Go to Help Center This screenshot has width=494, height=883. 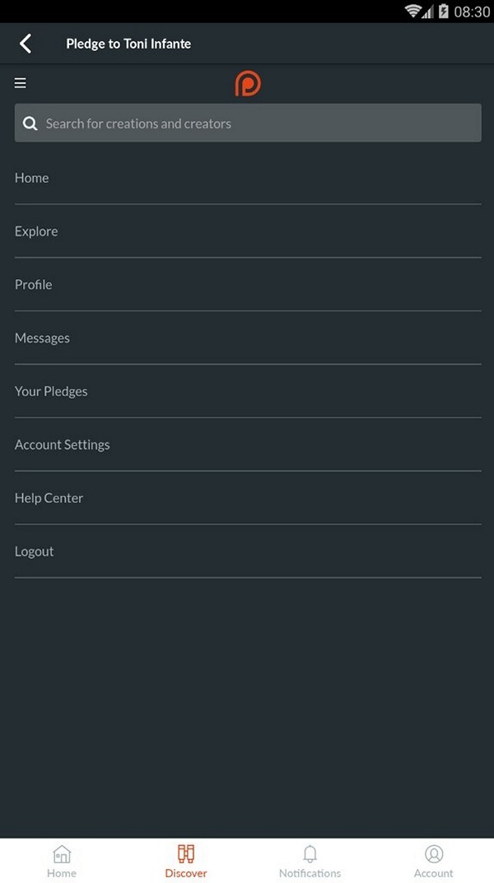pyautogui.click(x=248, y=498)
